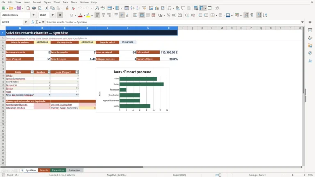This screenshot has width=315, height=177.
Task: Apply the red font color swatch
Action: [80, 15]
